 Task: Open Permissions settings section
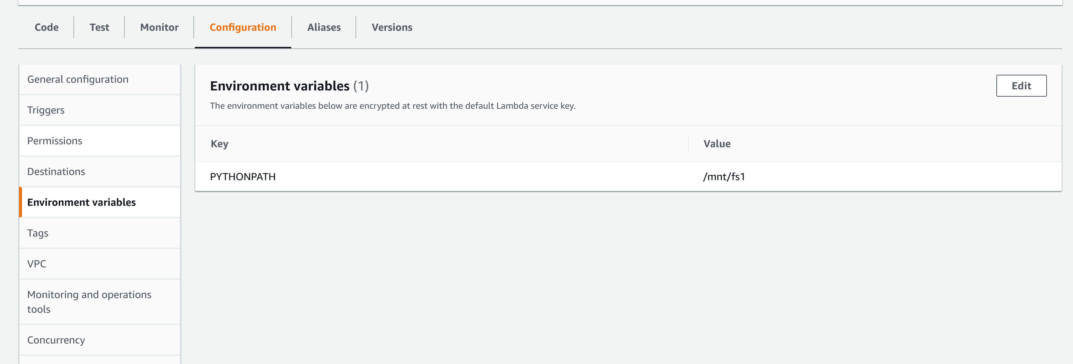(x=55, y=141)
